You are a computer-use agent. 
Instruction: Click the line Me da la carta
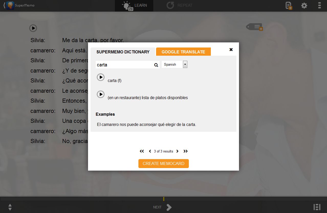click(93, 40)
